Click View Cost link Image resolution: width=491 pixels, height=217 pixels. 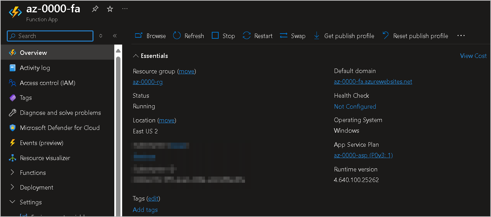pyautogui.click(x=473, y=56)
